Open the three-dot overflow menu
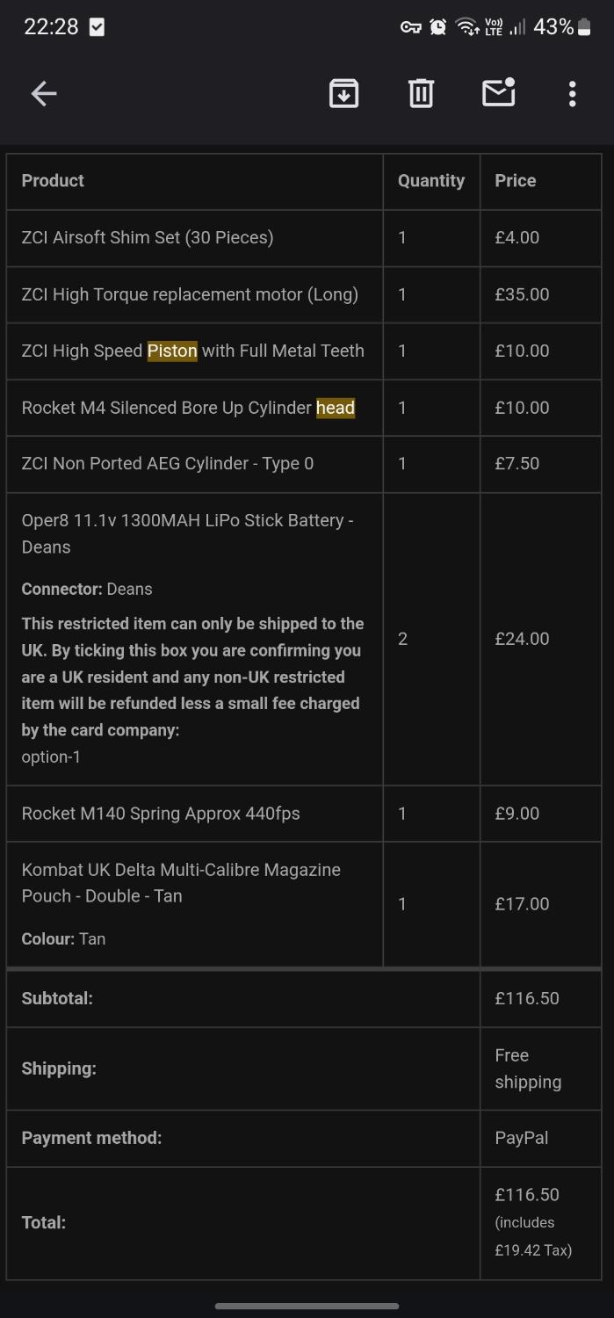Viewport: 614px width, 1318px height. [x=572, y=93]
